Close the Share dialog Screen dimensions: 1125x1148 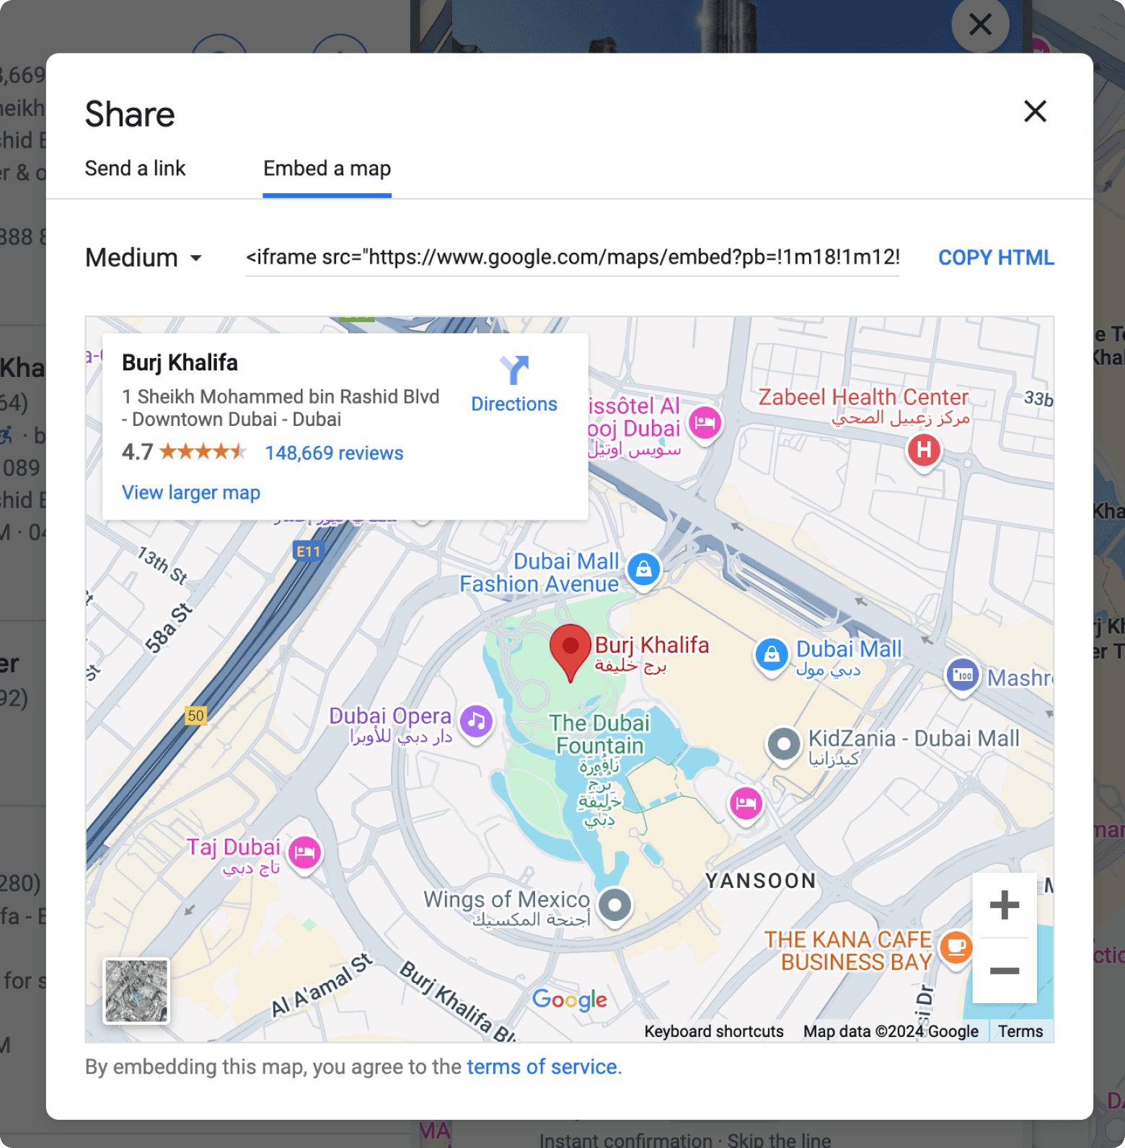coord(1035,112)
